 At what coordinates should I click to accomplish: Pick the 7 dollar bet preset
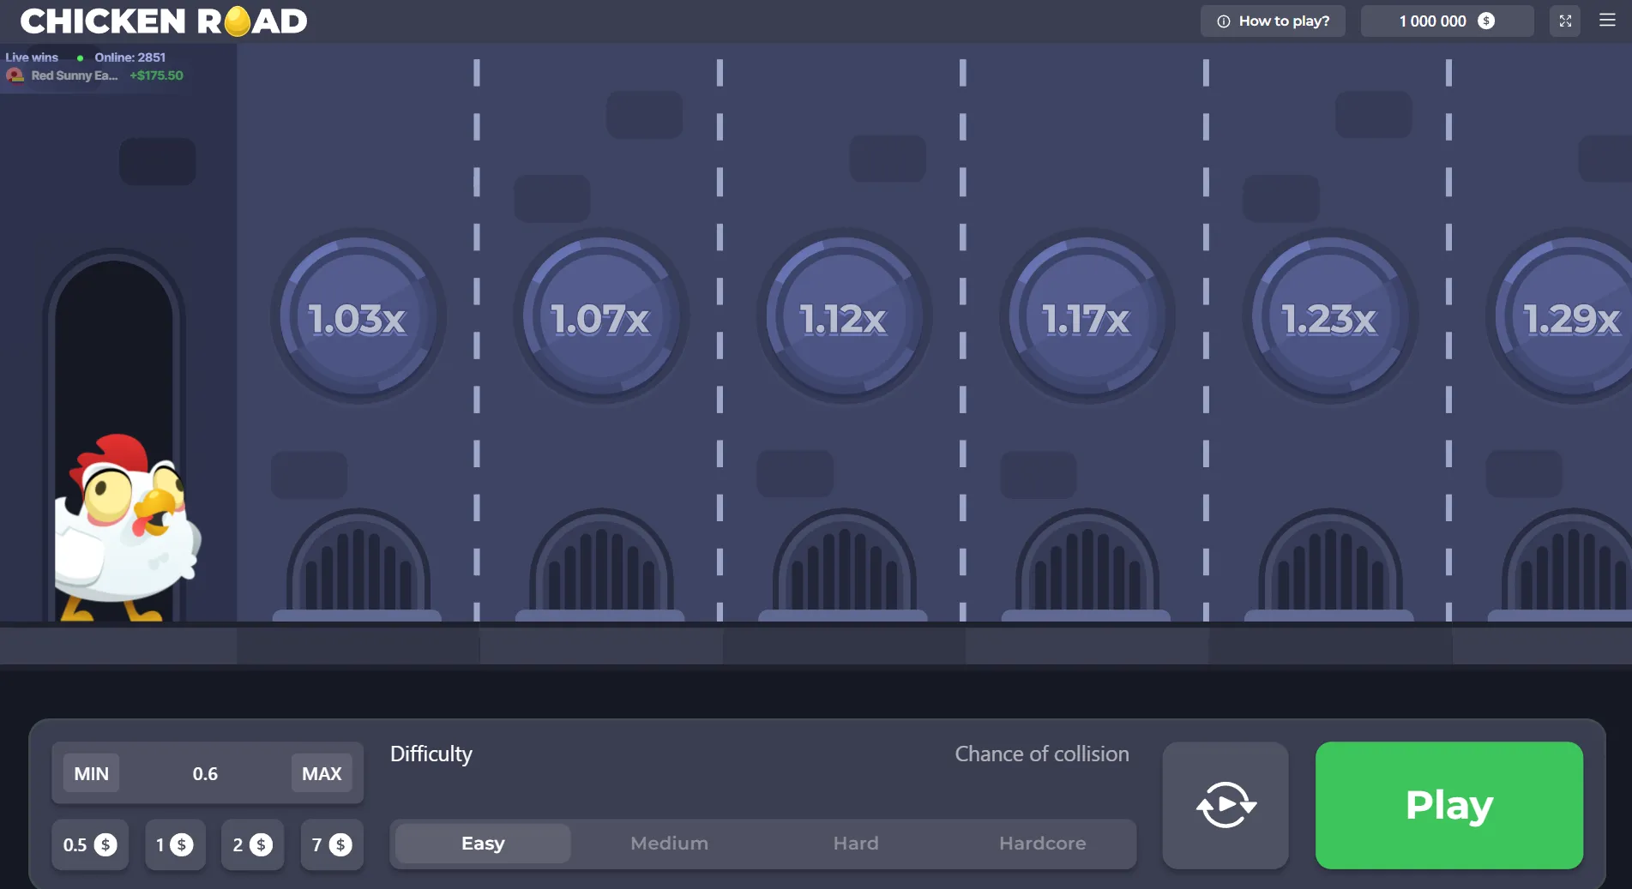click(331, 845)
